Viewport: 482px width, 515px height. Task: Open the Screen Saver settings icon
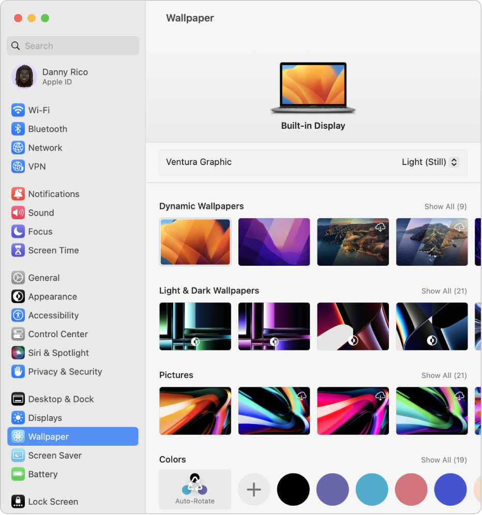point(18,456)
